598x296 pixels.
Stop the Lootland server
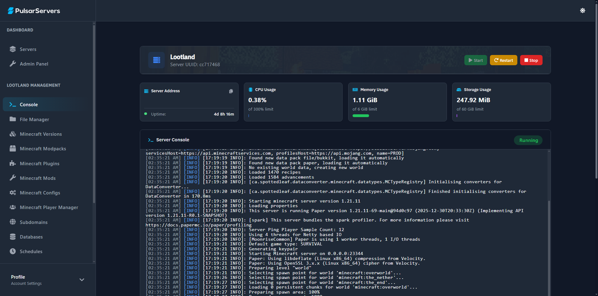531,60
